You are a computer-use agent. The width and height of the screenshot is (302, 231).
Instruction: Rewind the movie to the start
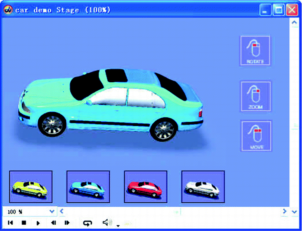(x=10, y=223)
